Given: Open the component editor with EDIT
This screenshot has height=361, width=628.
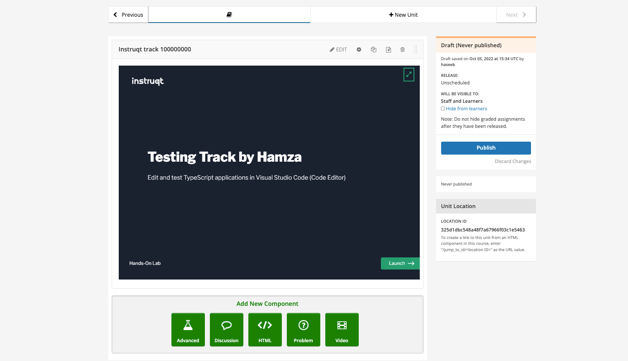Looking at the screenshot, I should point(338,49).
